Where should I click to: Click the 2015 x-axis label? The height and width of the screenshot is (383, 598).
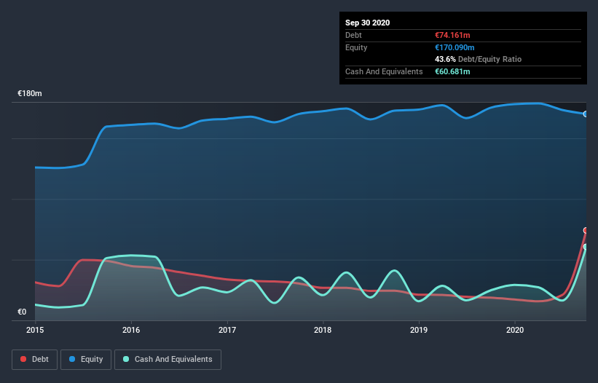35,331
